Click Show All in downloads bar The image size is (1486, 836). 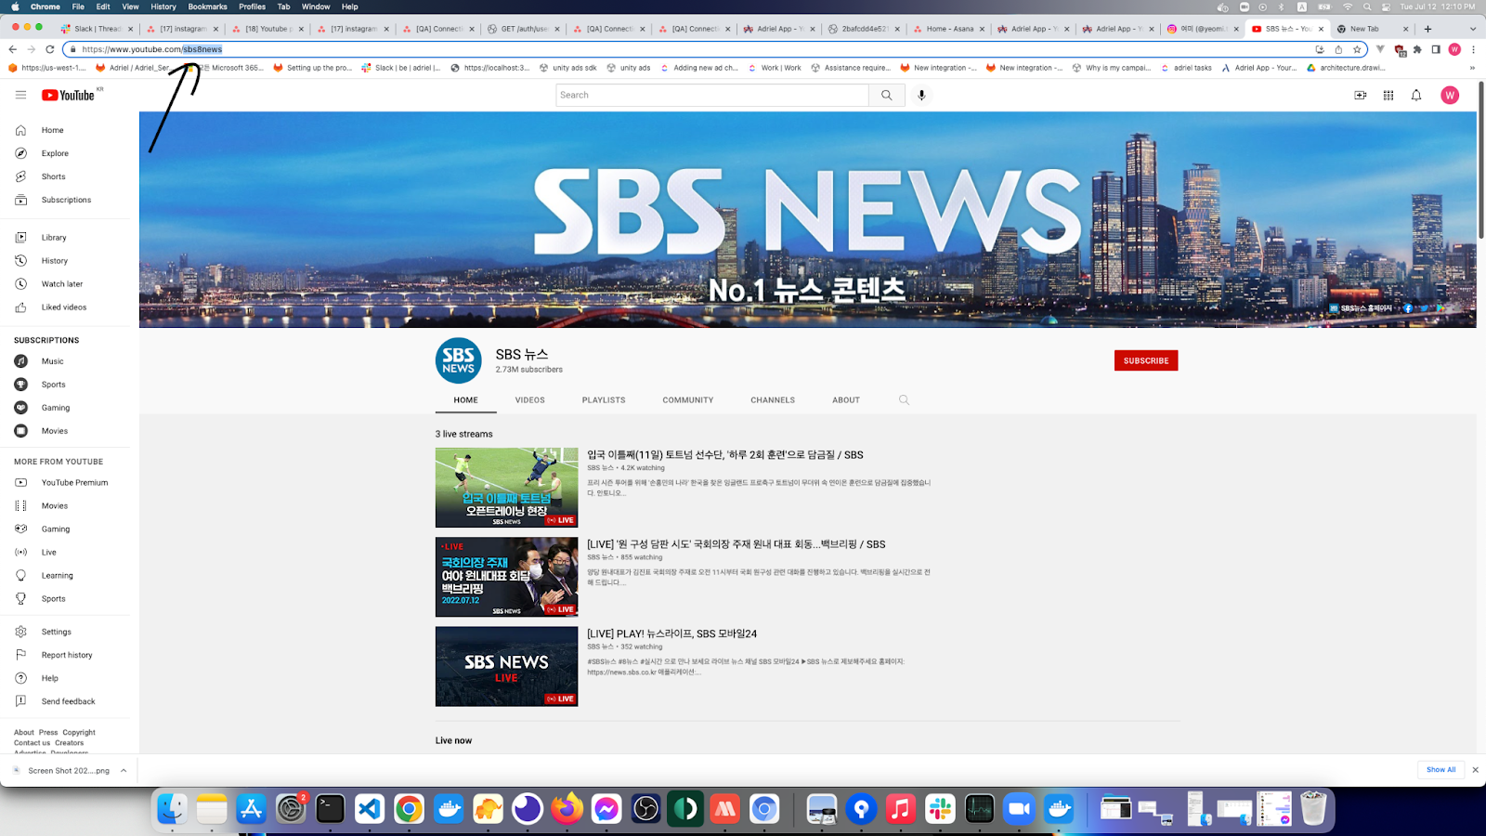[1441, 770]
